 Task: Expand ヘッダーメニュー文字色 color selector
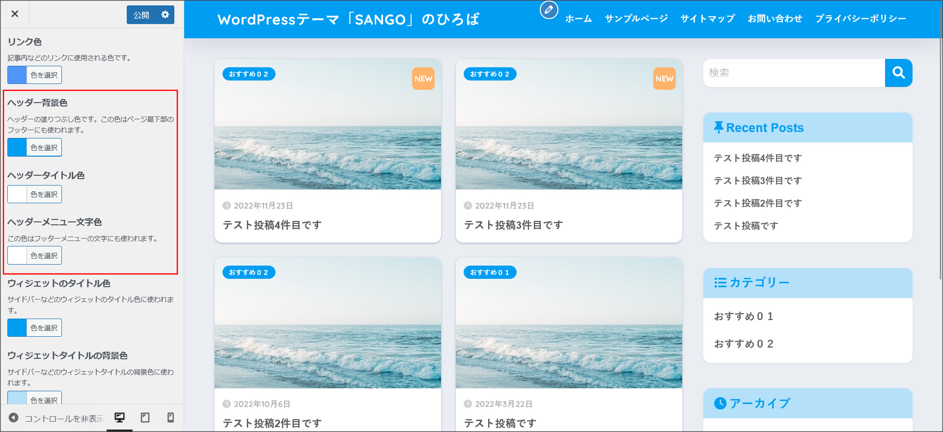click(x=34, y=255)
